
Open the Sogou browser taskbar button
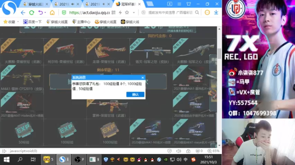[x=64, y=159]
